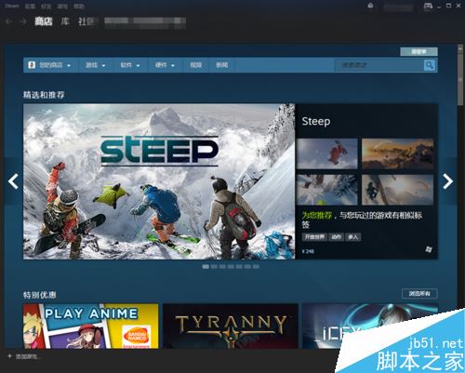Go forward with the forward arrow

pos(23,21)
